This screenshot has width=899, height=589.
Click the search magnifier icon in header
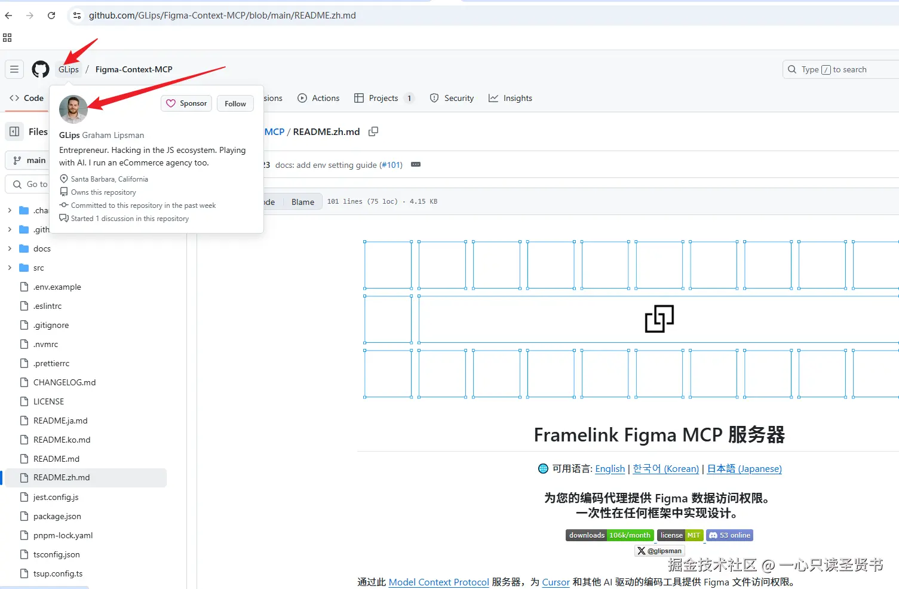tap(792, 69)
